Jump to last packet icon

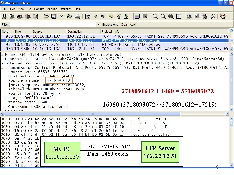point(126,16)
